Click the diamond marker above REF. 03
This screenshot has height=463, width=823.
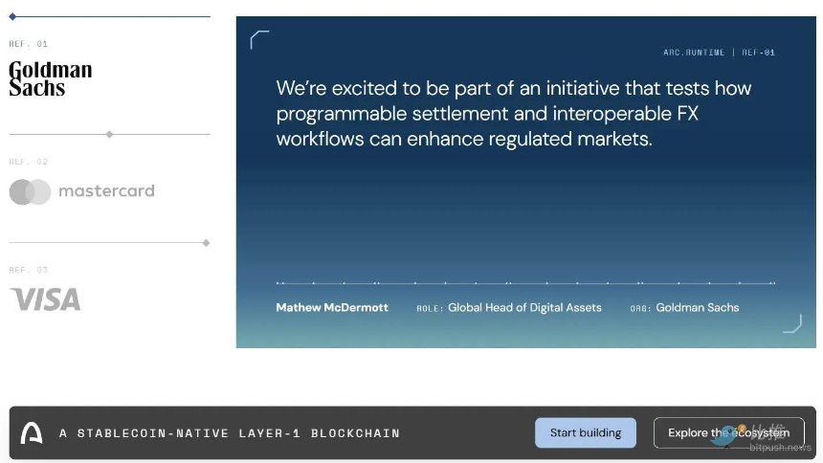click(x=207, y=243)
